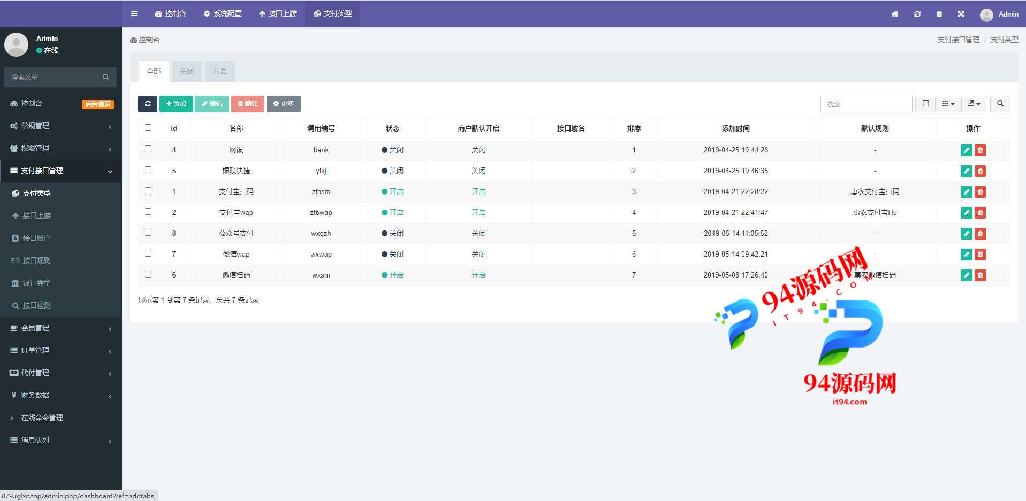Check the 支付宝wap row checkbox
Screen dimensions: 1026x501
(148, 212)
